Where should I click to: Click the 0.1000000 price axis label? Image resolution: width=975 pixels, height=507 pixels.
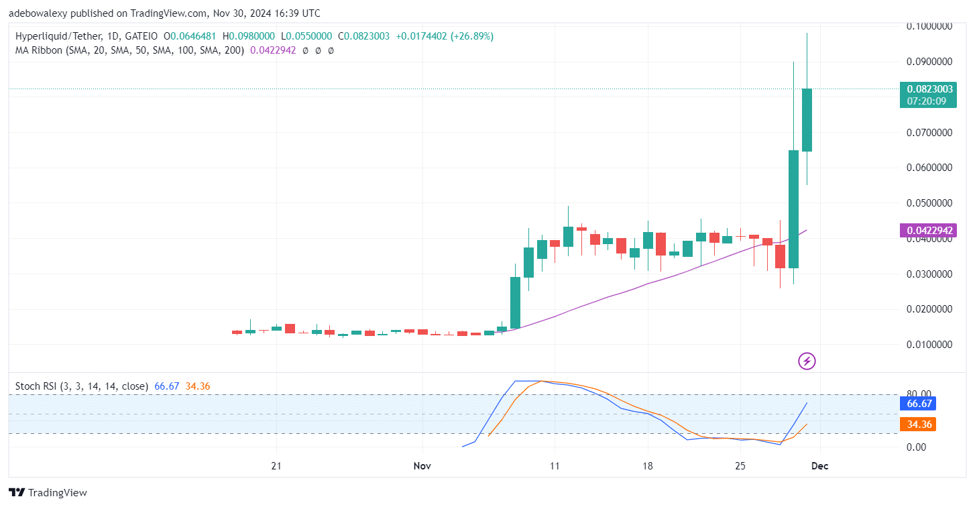[x=929, y=26]
